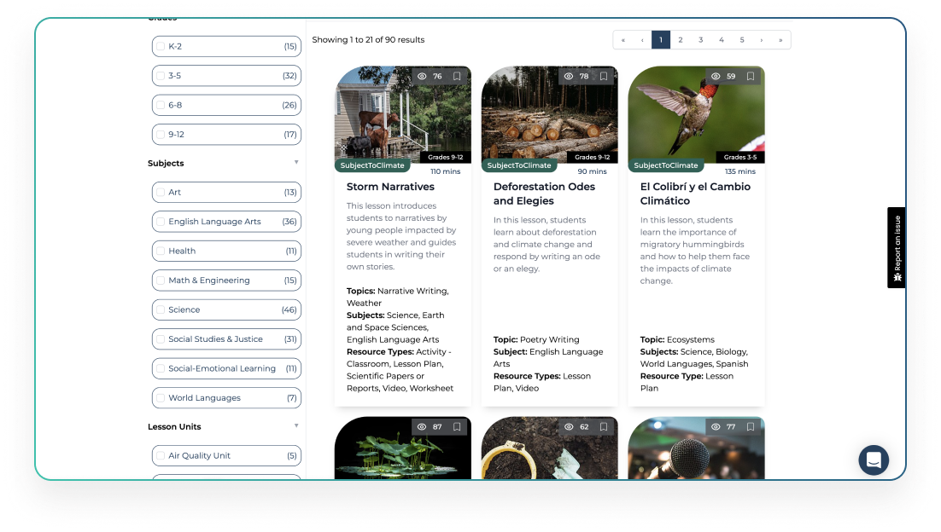
Task: Bookmark the Deforestation Odes and Elegies lesson
Action: [604, 76]
